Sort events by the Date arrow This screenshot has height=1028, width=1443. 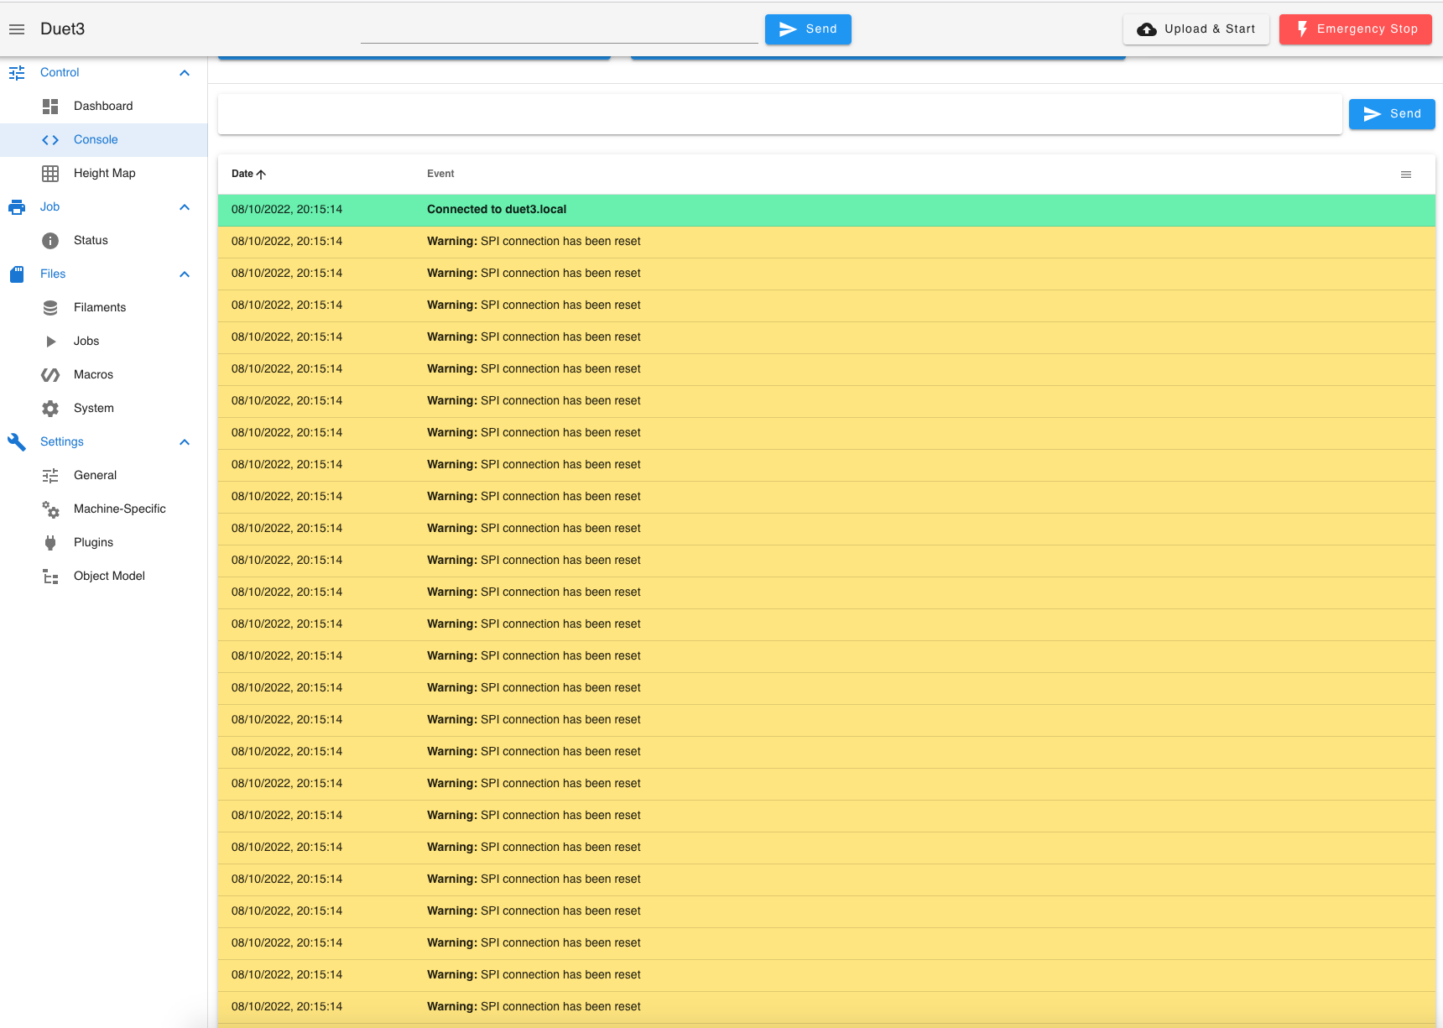(261, 175)
